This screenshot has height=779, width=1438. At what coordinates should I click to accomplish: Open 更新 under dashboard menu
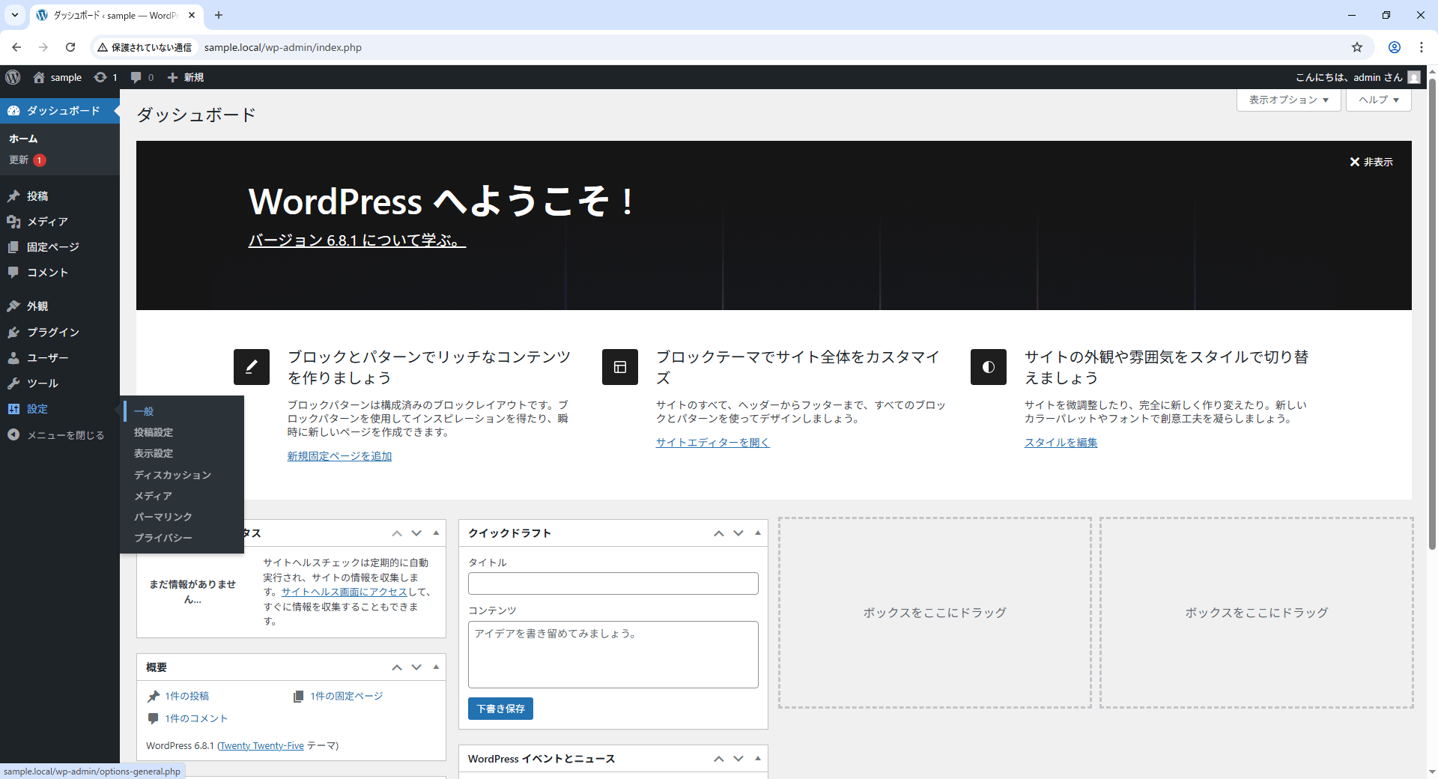pos(27,160)
